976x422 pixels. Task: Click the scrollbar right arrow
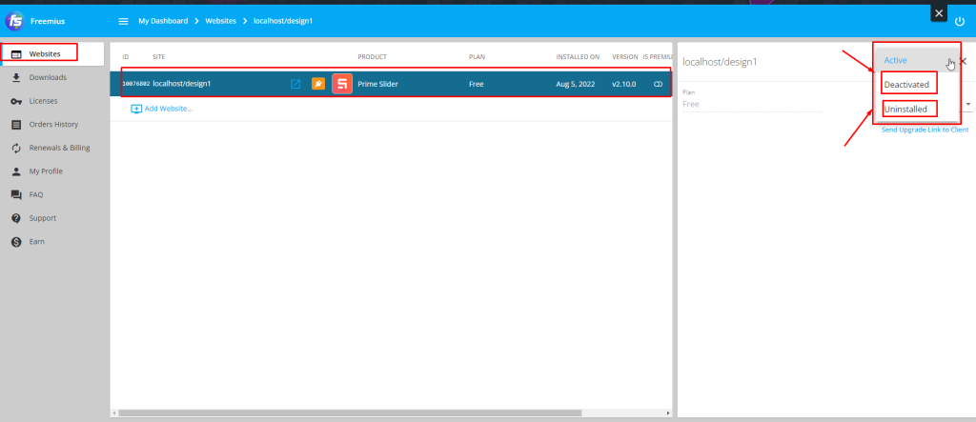tap(668, 412)
